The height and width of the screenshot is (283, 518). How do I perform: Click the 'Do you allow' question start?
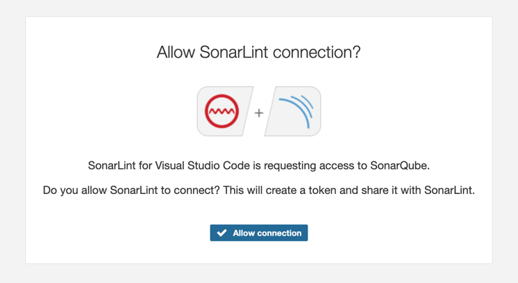pos(75,190)
